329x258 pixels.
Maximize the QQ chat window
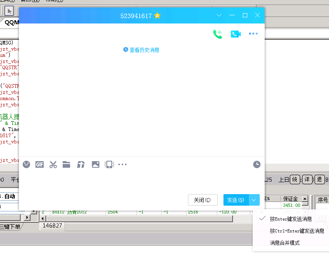point(245,15)
